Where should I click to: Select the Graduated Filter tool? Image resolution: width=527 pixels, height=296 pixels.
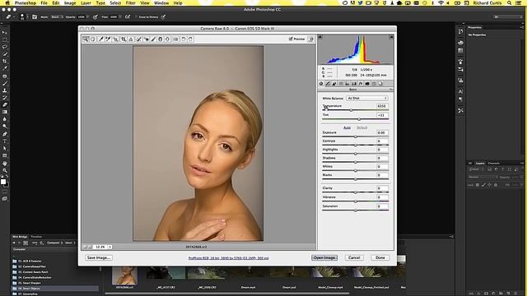coord(161,39)
